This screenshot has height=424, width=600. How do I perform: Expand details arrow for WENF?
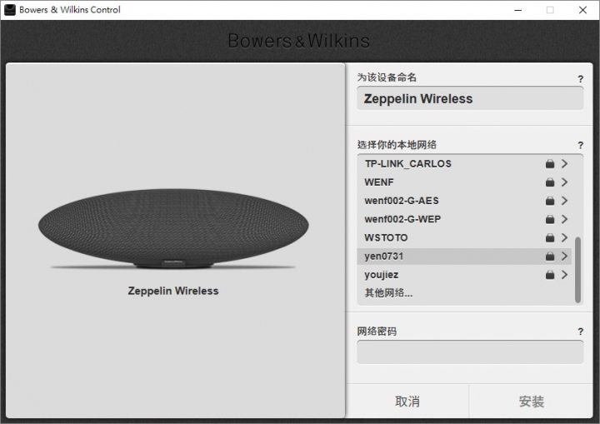point(564,182)
